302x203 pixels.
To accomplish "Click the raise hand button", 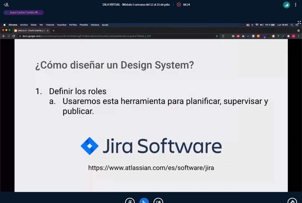I will click(292, 201).
